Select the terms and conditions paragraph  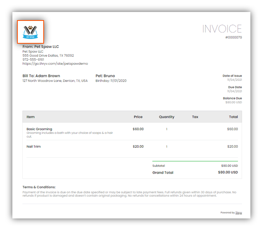click(x=129, y=194)
